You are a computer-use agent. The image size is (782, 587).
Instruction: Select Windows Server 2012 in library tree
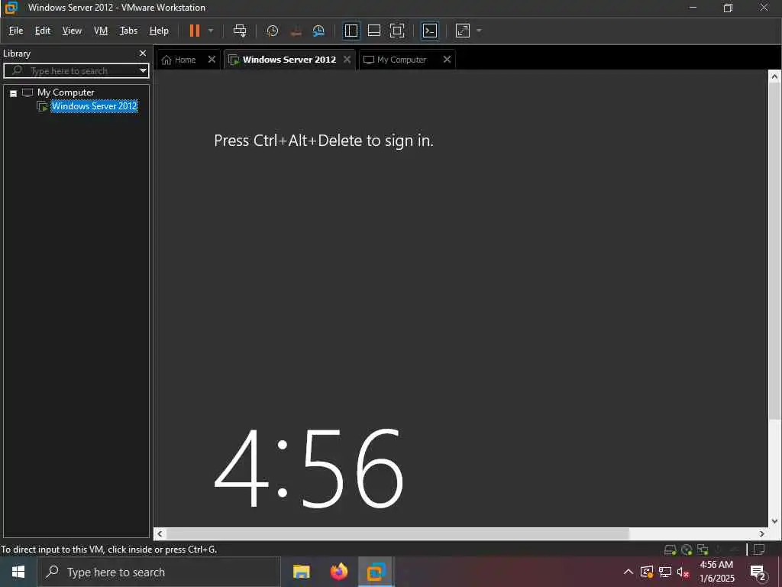point(94,106)
